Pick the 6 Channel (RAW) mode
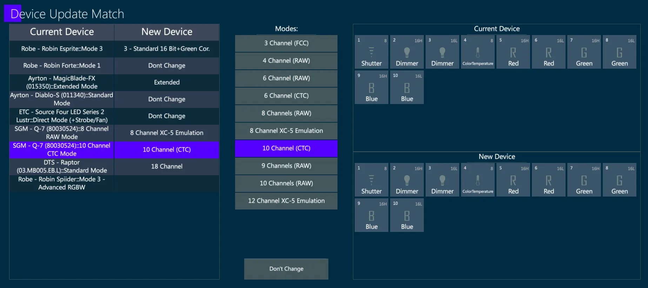 [286, 78]
